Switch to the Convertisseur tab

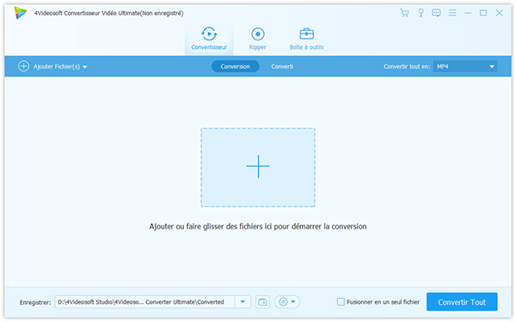(x=209, y=39)
